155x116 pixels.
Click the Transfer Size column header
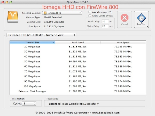[x=33, y=43]
